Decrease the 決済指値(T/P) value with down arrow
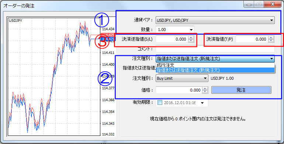 271,41
